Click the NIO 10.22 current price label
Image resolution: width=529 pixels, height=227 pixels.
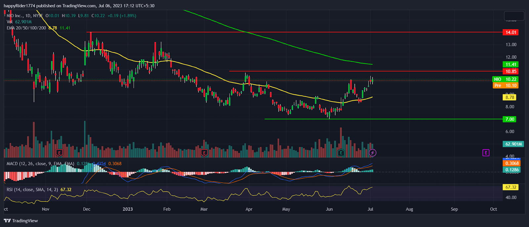(505, 79)
